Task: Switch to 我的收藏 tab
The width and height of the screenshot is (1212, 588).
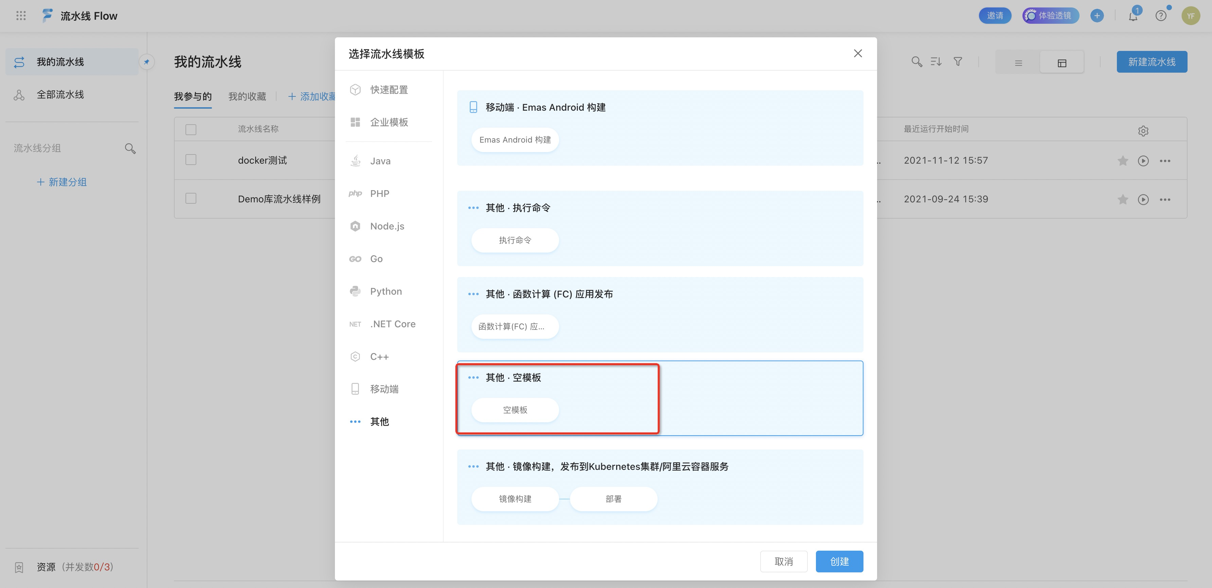Action: pyautogui.click(x=247, y=96)
